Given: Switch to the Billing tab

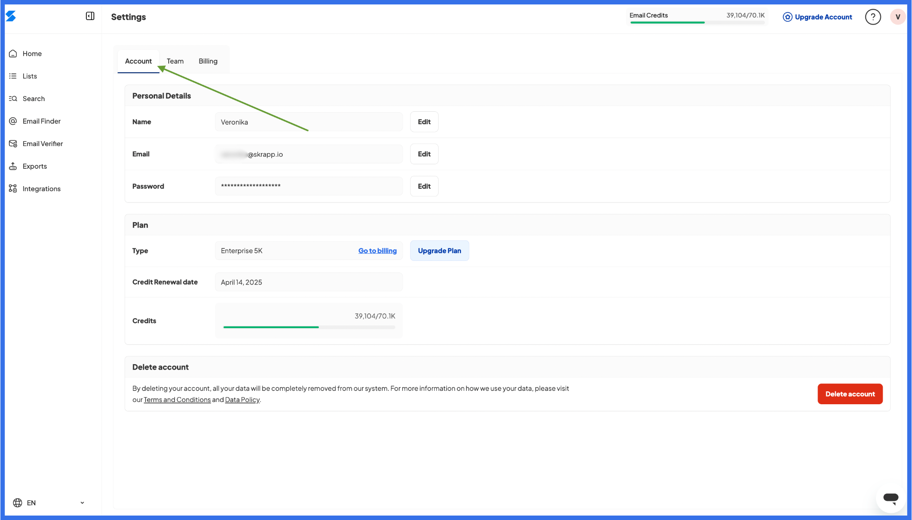Looking at the screenshot, I should tap(208, 61).
